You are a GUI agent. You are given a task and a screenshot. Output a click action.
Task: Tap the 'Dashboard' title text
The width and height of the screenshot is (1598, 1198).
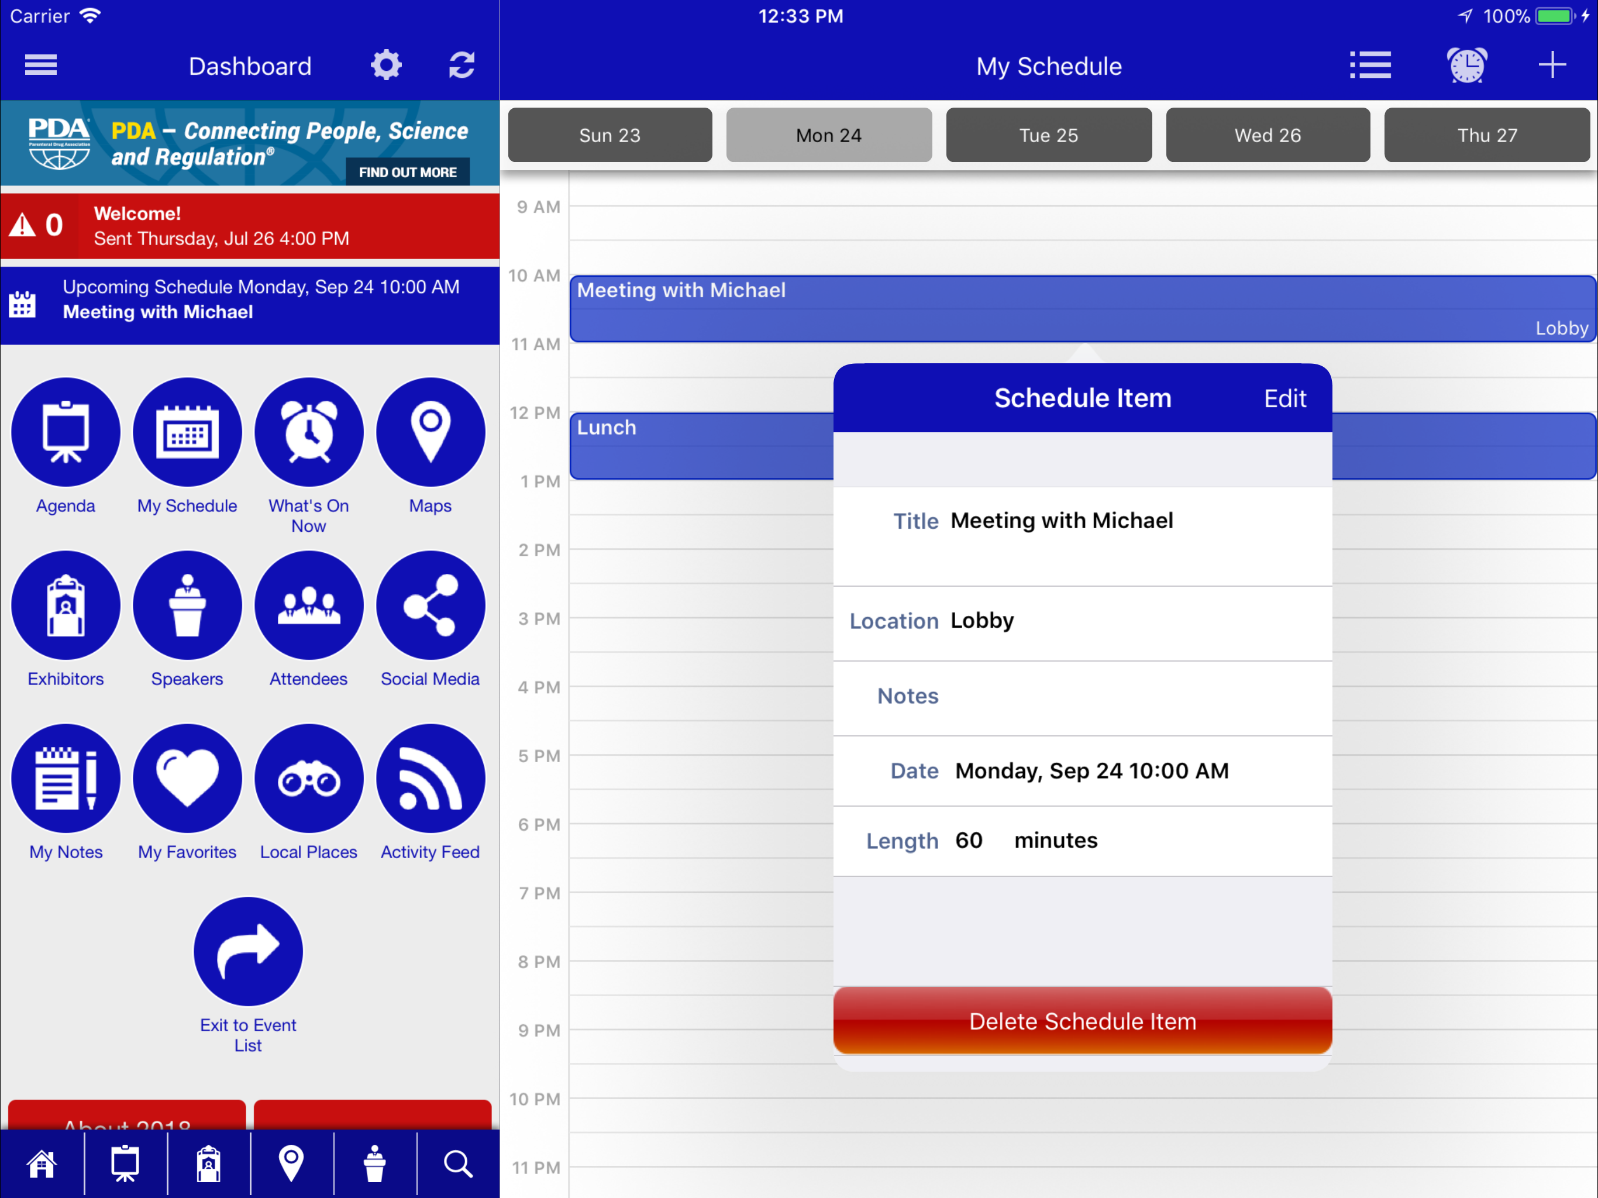coord(250,66)
